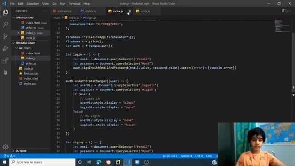Viewport: 295px width, 166px height.
Task: Open the Explorer view in the activity bar
Action: pyautogui.click(x=6, y=12)
